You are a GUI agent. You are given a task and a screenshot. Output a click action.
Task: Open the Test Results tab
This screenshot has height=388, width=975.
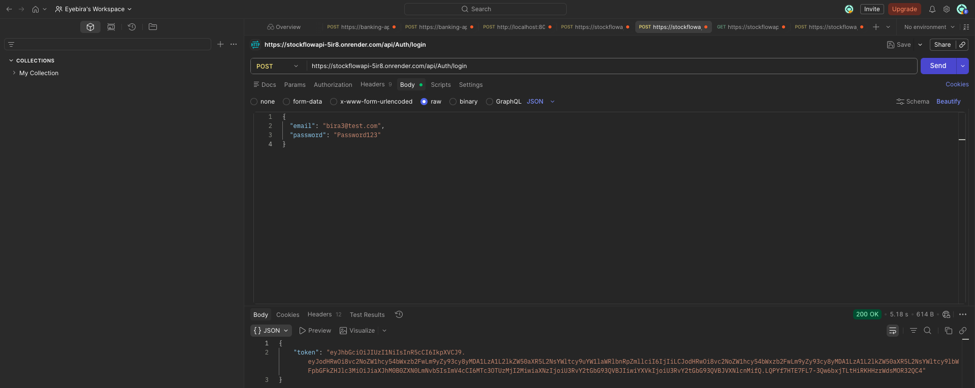click(x=367, y=315)
